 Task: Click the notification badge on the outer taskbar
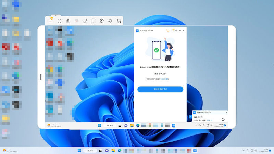point(270,150)
